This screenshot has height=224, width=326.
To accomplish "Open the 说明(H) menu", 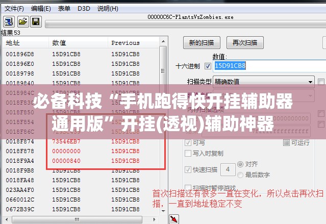I will coord(108,9).
